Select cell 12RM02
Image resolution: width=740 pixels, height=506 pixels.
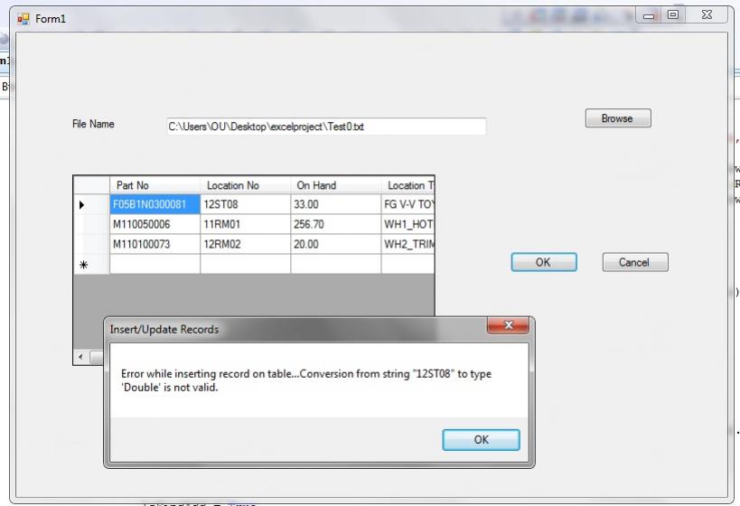click(x=246, y=244)
